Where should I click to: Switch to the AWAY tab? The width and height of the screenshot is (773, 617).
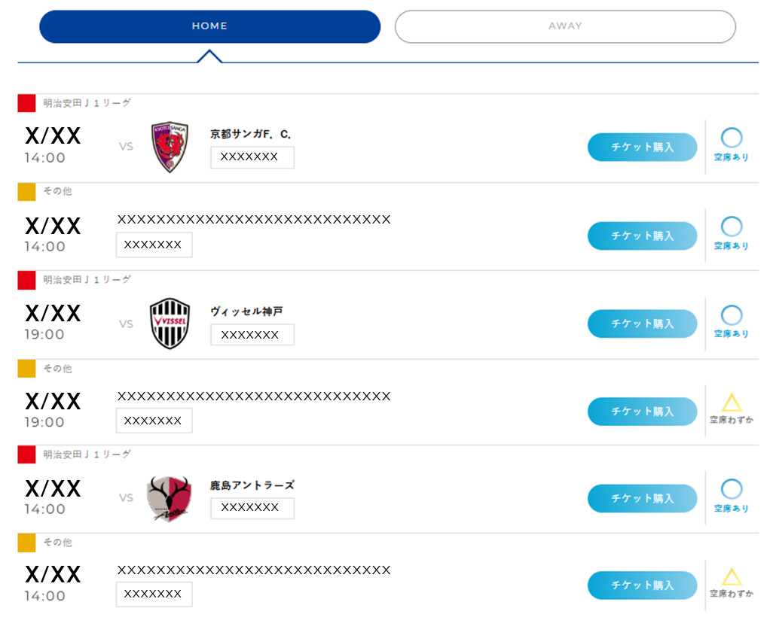565,26
